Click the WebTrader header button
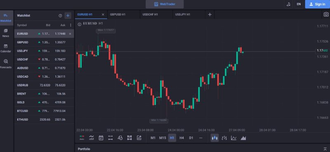The height and width of the screenshot is (152, 330). coord(165,4)
